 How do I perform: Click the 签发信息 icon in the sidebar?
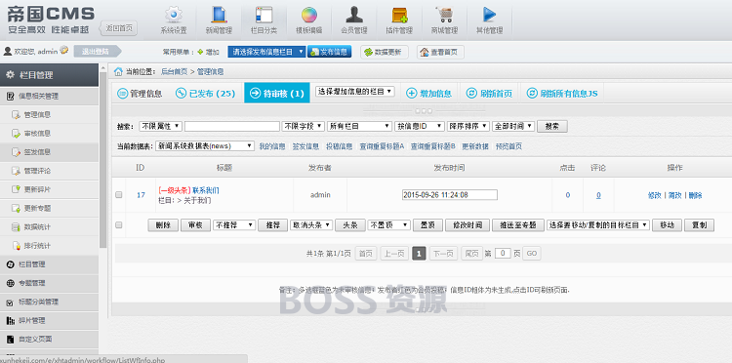point(16,152)
